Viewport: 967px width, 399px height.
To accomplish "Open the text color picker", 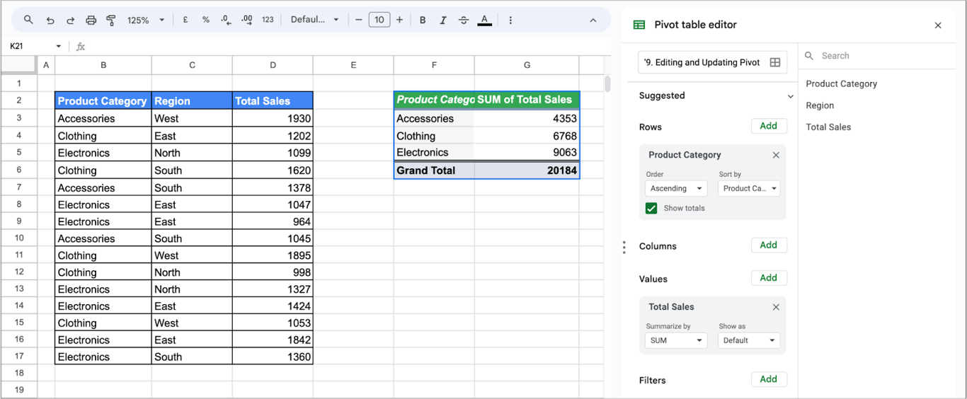I will [484, 20].
